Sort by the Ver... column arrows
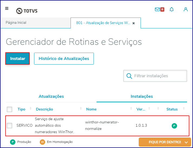Image resolution: width=193 pixels, height=148 pixels. 149,108
